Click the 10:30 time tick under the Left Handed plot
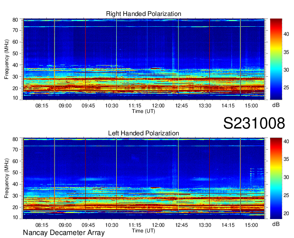The width and height of the screenshot is (294, 238). [x=112, y=225]
